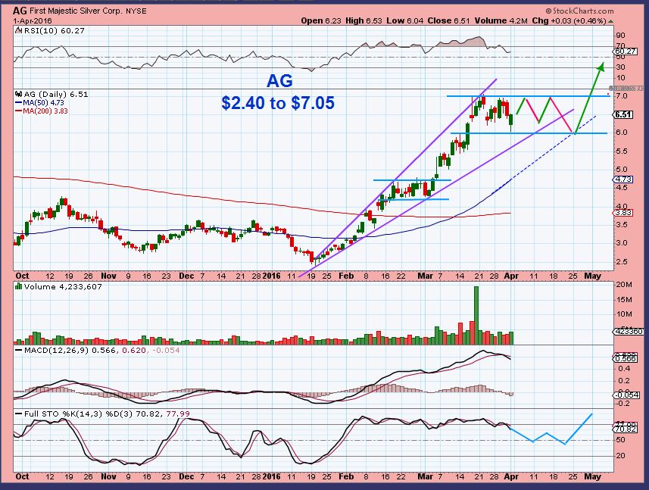Click the 'Chg +0.03 (+0.46%)' value
The height and width of the screenshot is (490, 649).
coord(569,20)
